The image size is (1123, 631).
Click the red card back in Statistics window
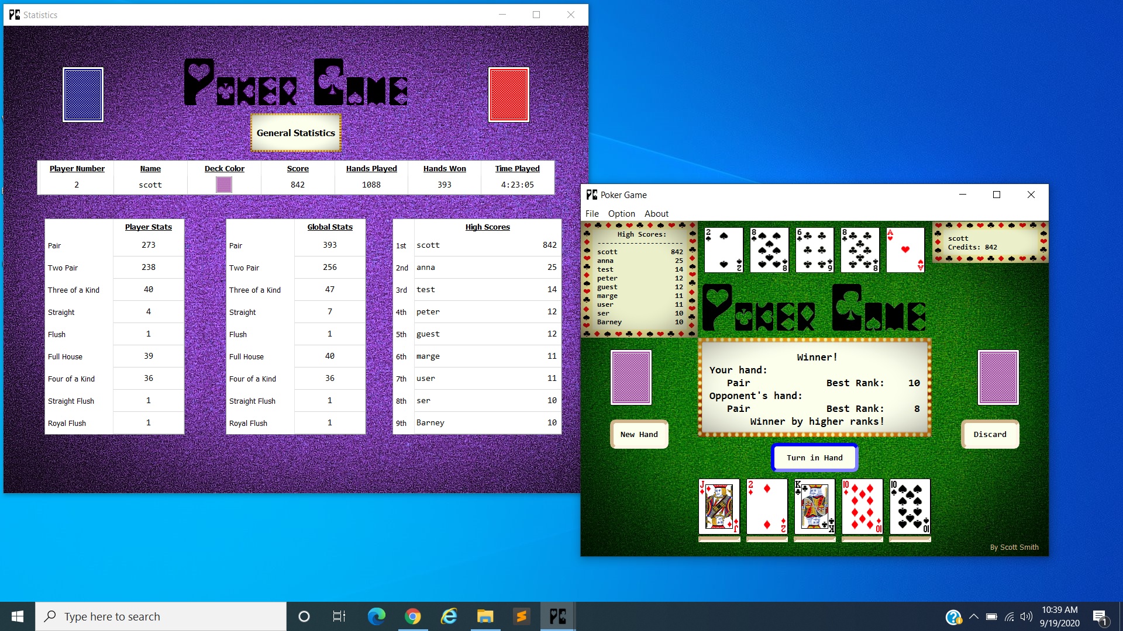click(508, 94)
